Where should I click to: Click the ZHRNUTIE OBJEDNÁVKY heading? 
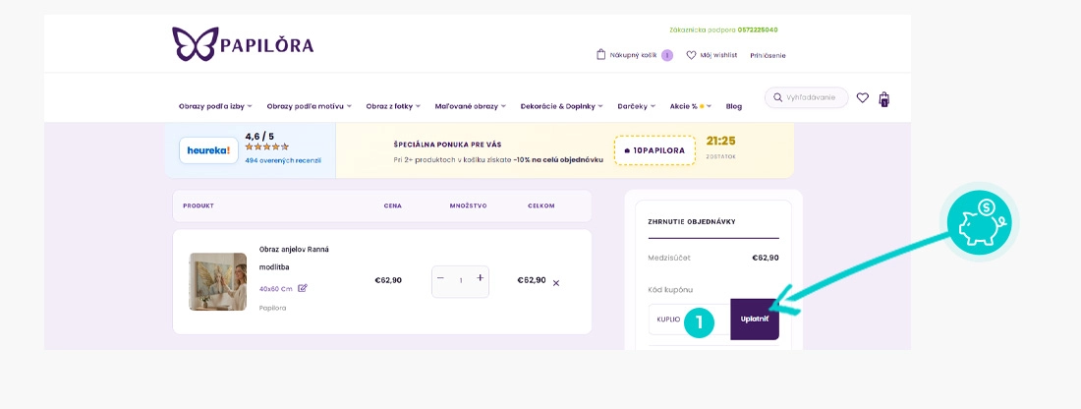pyautogui.click(x=692, y=222)
